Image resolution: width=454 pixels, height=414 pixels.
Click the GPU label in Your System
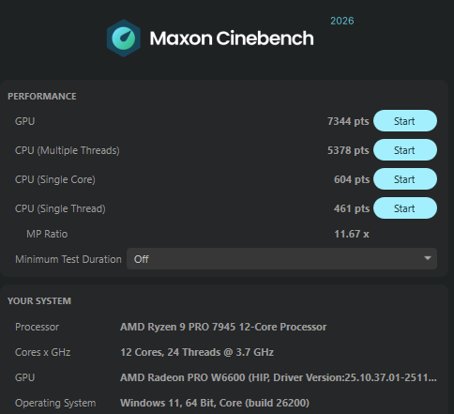click(24, 377)
